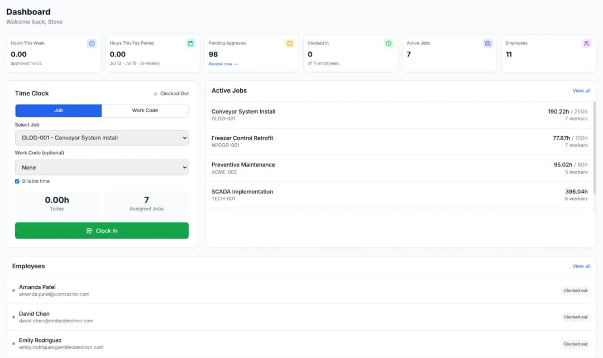
Task: Click the calendar icon on Hours This Pay Period card
Action: [190, 43]
